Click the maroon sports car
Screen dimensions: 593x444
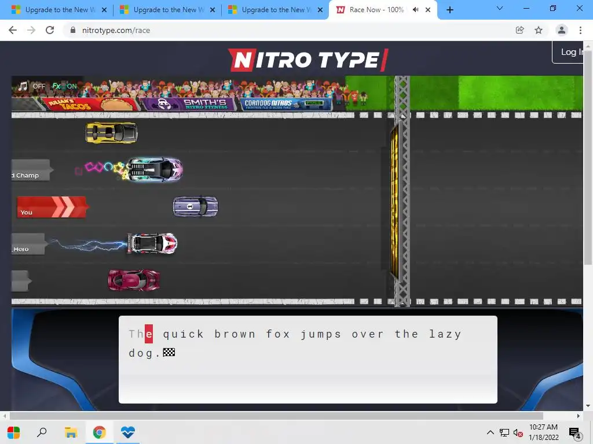pos(134,280)
